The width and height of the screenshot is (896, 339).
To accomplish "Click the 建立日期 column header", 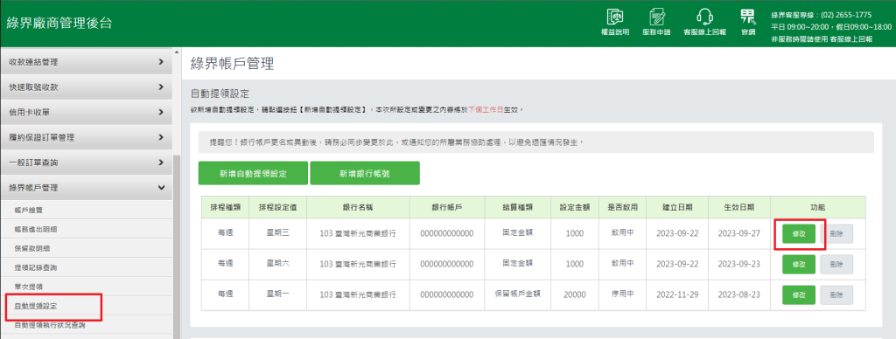I will (x=678, y=208).
